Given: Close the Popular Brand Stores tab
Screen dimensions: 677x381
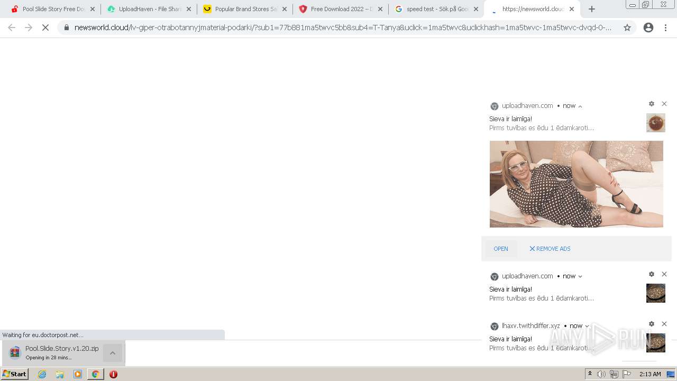Looking at the screenshot, I should point(285,9).
